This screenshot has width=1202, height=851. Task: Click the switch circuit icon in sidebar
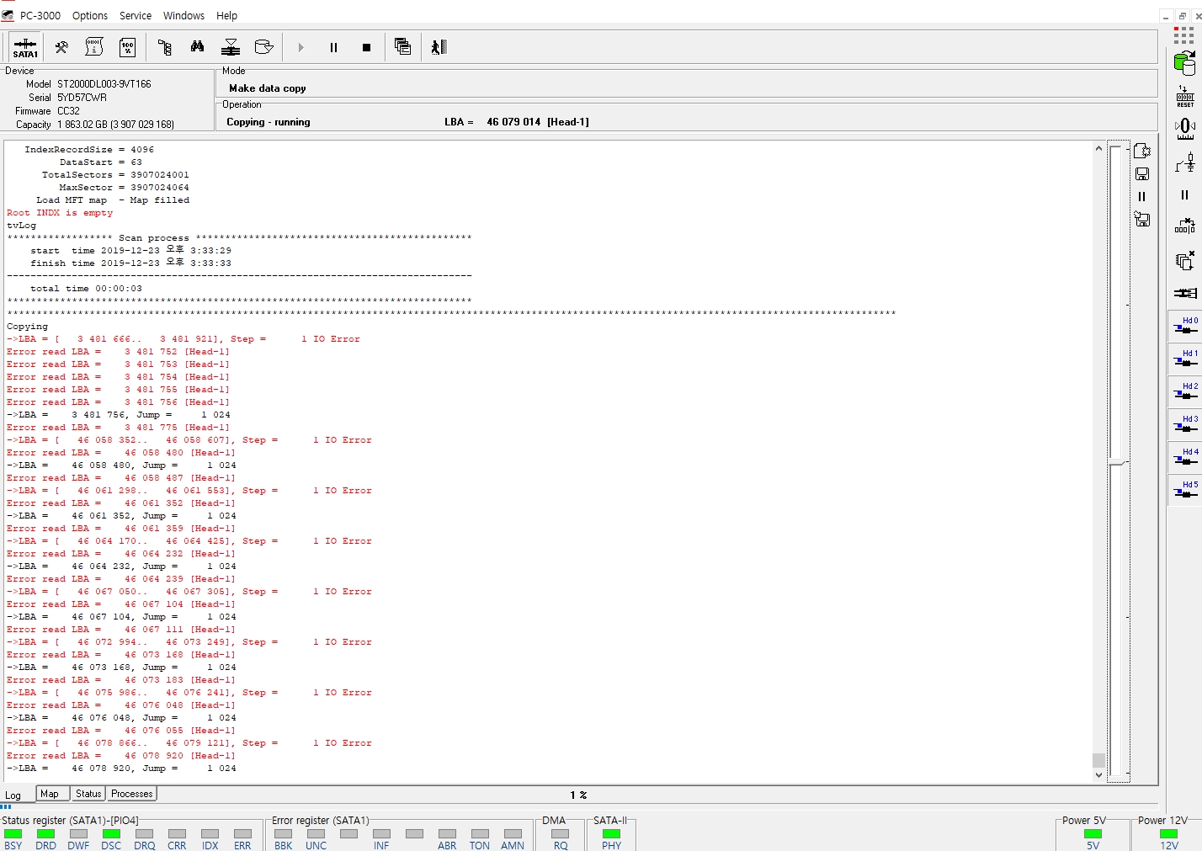click(1185, 162)
